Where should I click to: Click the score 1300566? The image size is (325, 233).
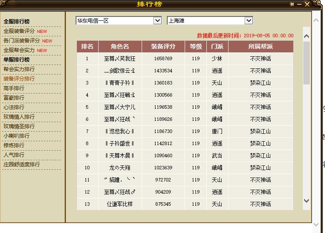[x=163, y=95]
